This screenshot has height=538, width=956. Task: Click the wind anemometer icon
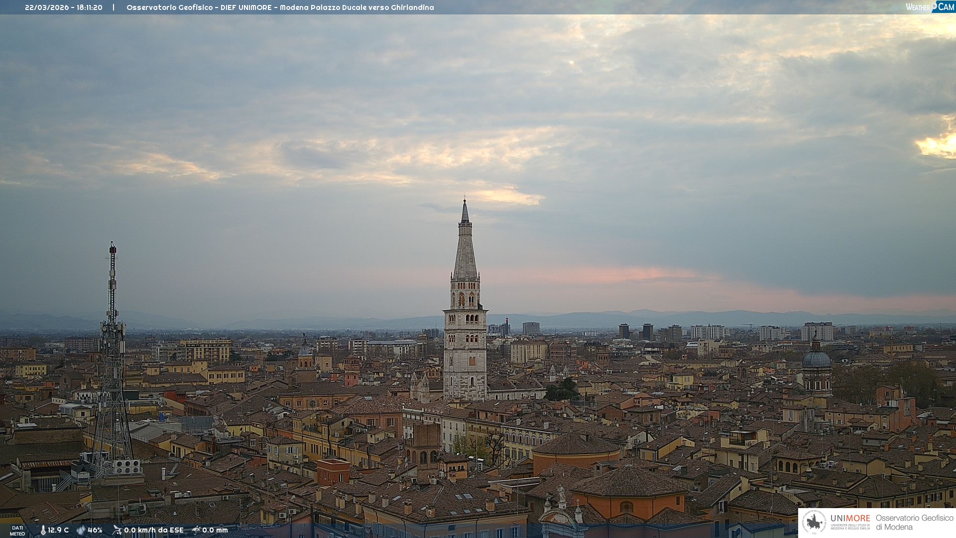pyautogui.click(x=117, y=530)
